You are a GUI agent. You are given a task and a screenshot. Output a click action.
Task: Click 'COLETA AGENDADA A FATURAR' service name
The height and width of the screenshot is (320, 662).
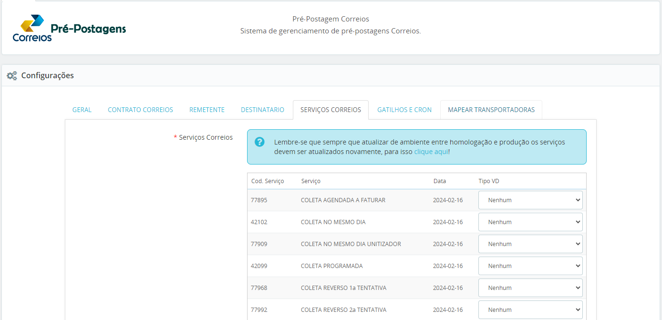click(343, 200)
